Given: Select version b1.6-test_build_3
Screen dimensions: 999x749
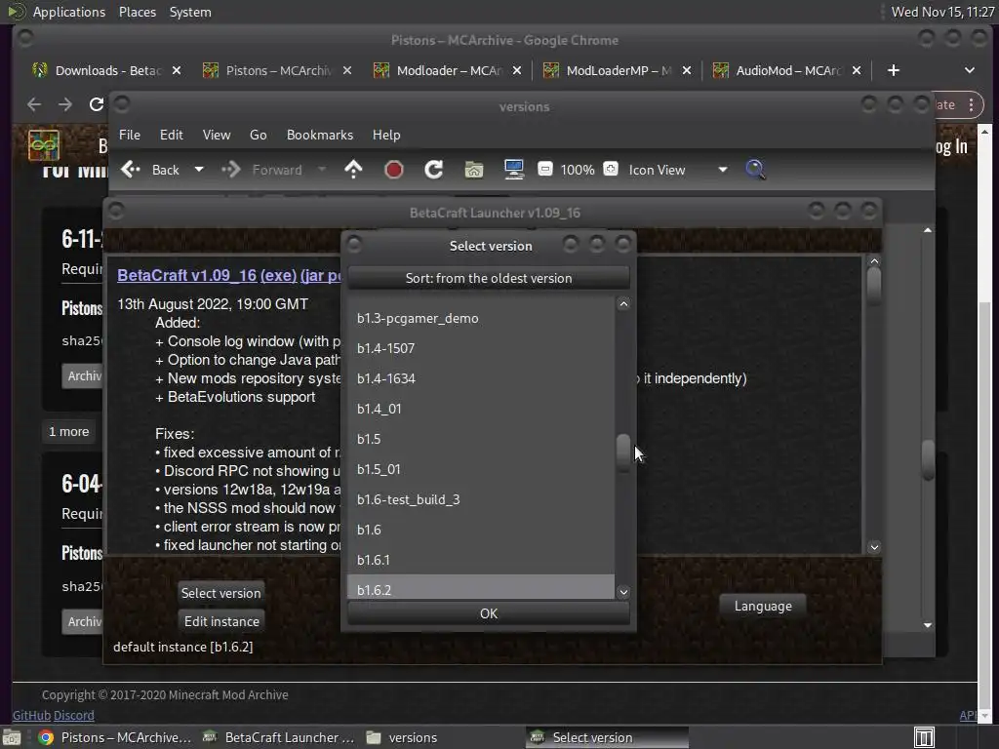Looking at the screenshot, I should coord(481,499).
